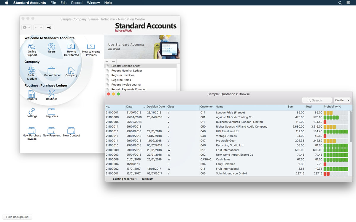Open Routines wrench icon
Image resolution: width=356 pixels, height=222 pixels.
(52, 94)
